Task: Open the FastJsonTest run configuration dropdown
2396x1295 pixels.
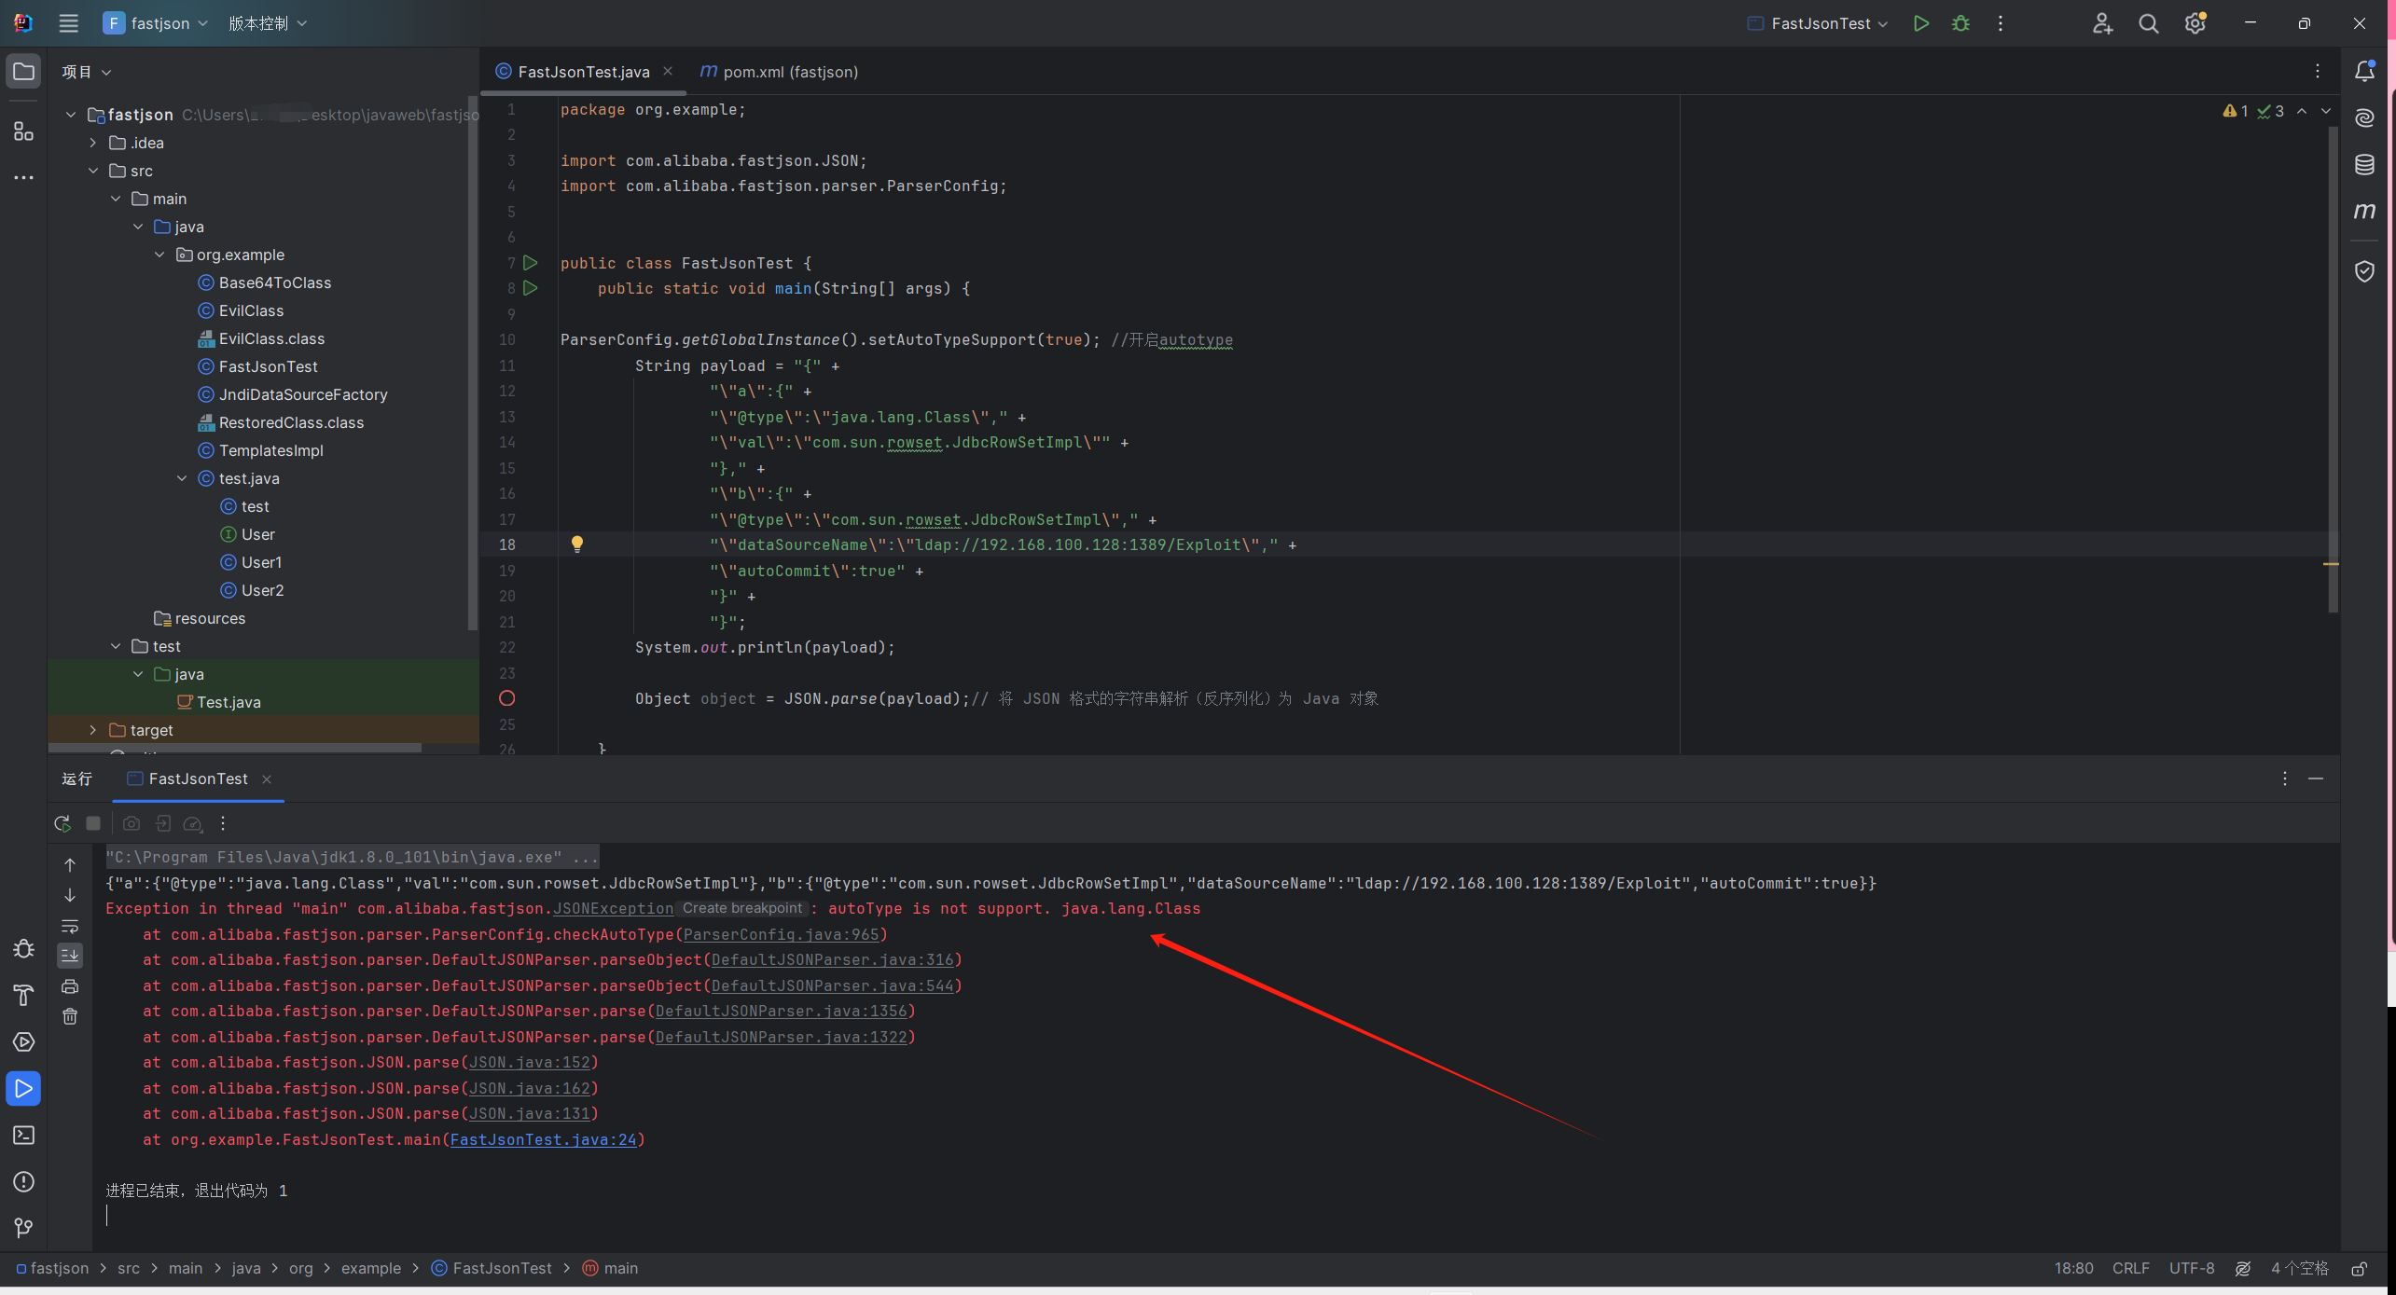Action: coord(1819,23)
